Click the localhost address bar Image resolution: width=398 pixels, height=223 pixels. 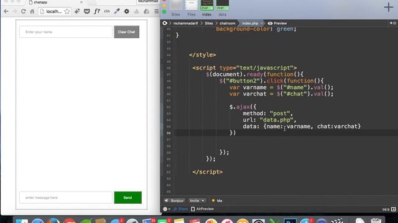[x=54, y=11]
